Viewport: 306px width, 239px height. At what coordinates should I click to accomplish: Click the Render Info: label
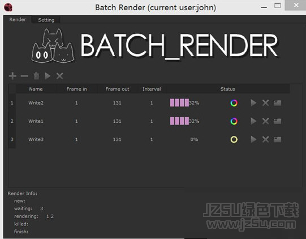pyautogui.click(x=23, y=194)
